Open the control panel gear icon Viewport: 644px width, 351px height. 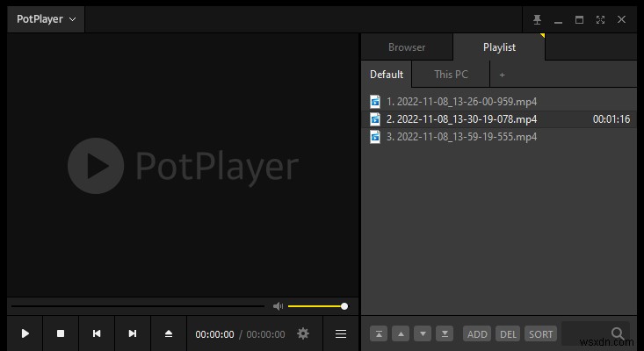click(303, 333)
